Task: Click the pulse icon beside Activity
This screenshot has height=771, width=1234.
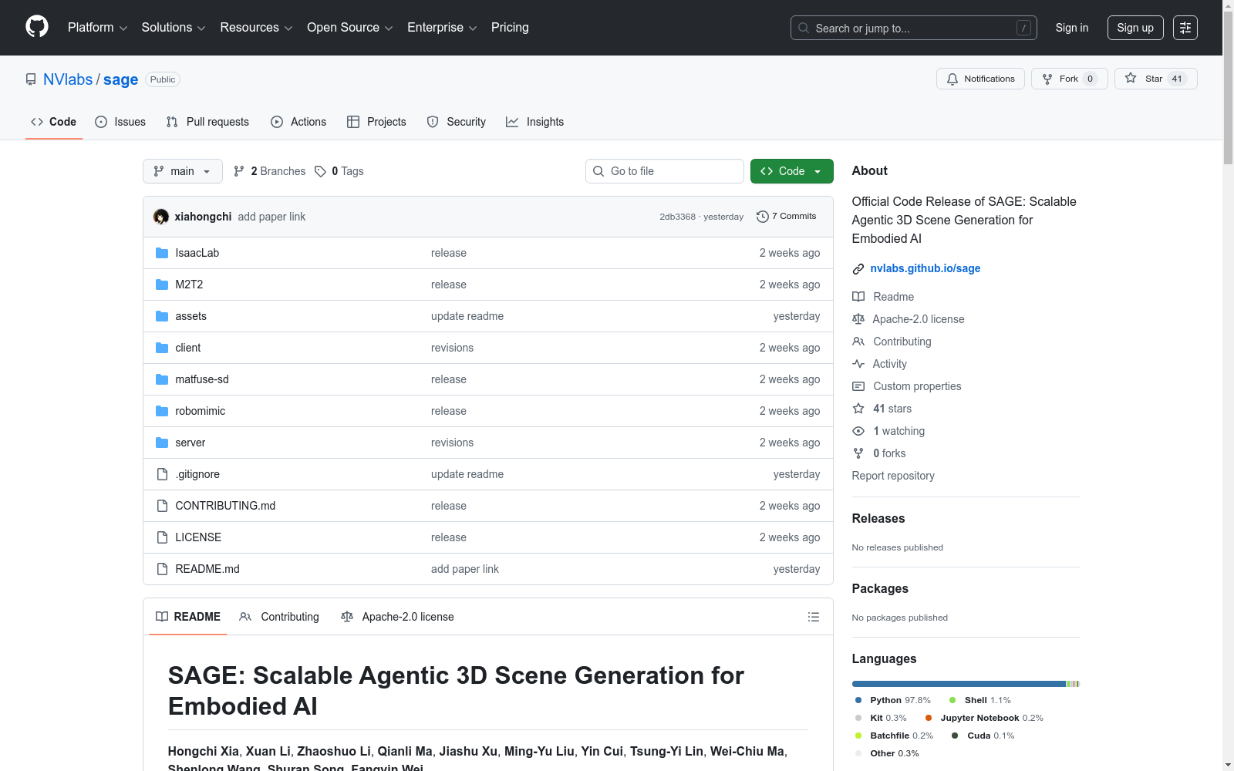Action: click(858, 364)
